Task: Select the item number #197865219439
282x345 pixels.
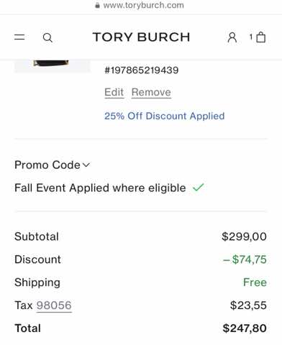Action: click(x=142, y=70)
